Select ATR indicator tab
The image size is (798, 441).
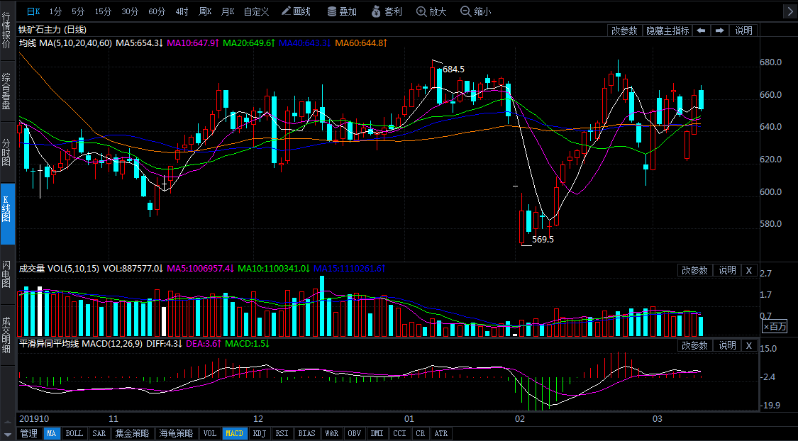click(441, 433)
